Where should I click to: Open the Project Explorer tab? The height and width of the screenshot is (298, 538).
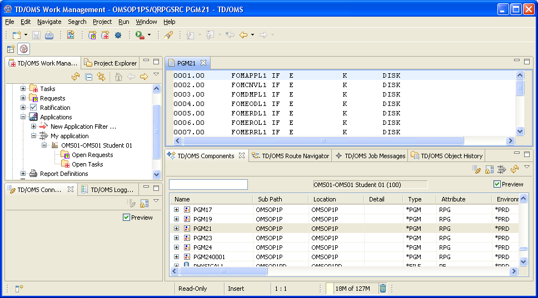[x=114, y=63]
